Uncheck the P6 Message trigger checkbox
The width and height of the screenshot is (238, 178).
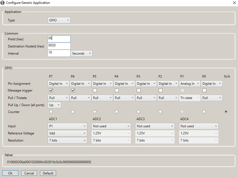[73, 90]
